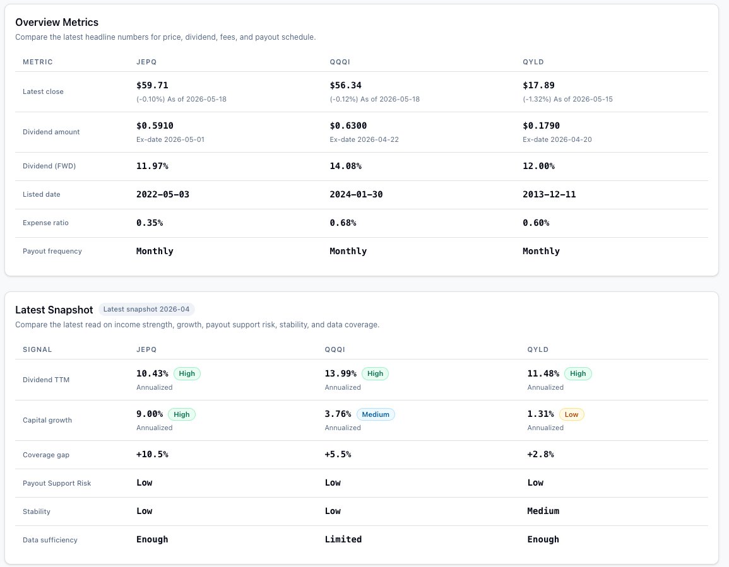The width and height of the screenshot is (729, 567).
Task: Click the 'Coverage gap' row label
Action: tap(46, 455)
